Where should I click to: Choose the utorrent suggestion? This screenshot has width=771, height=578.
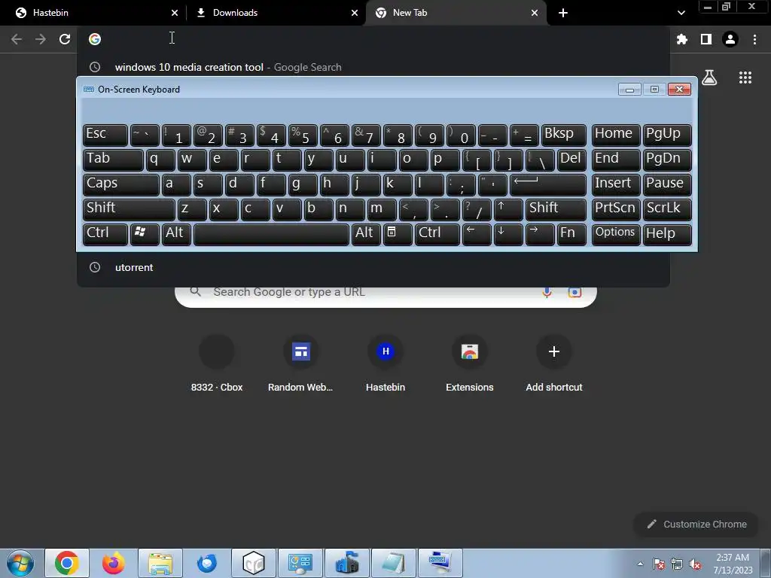[373, 267]
